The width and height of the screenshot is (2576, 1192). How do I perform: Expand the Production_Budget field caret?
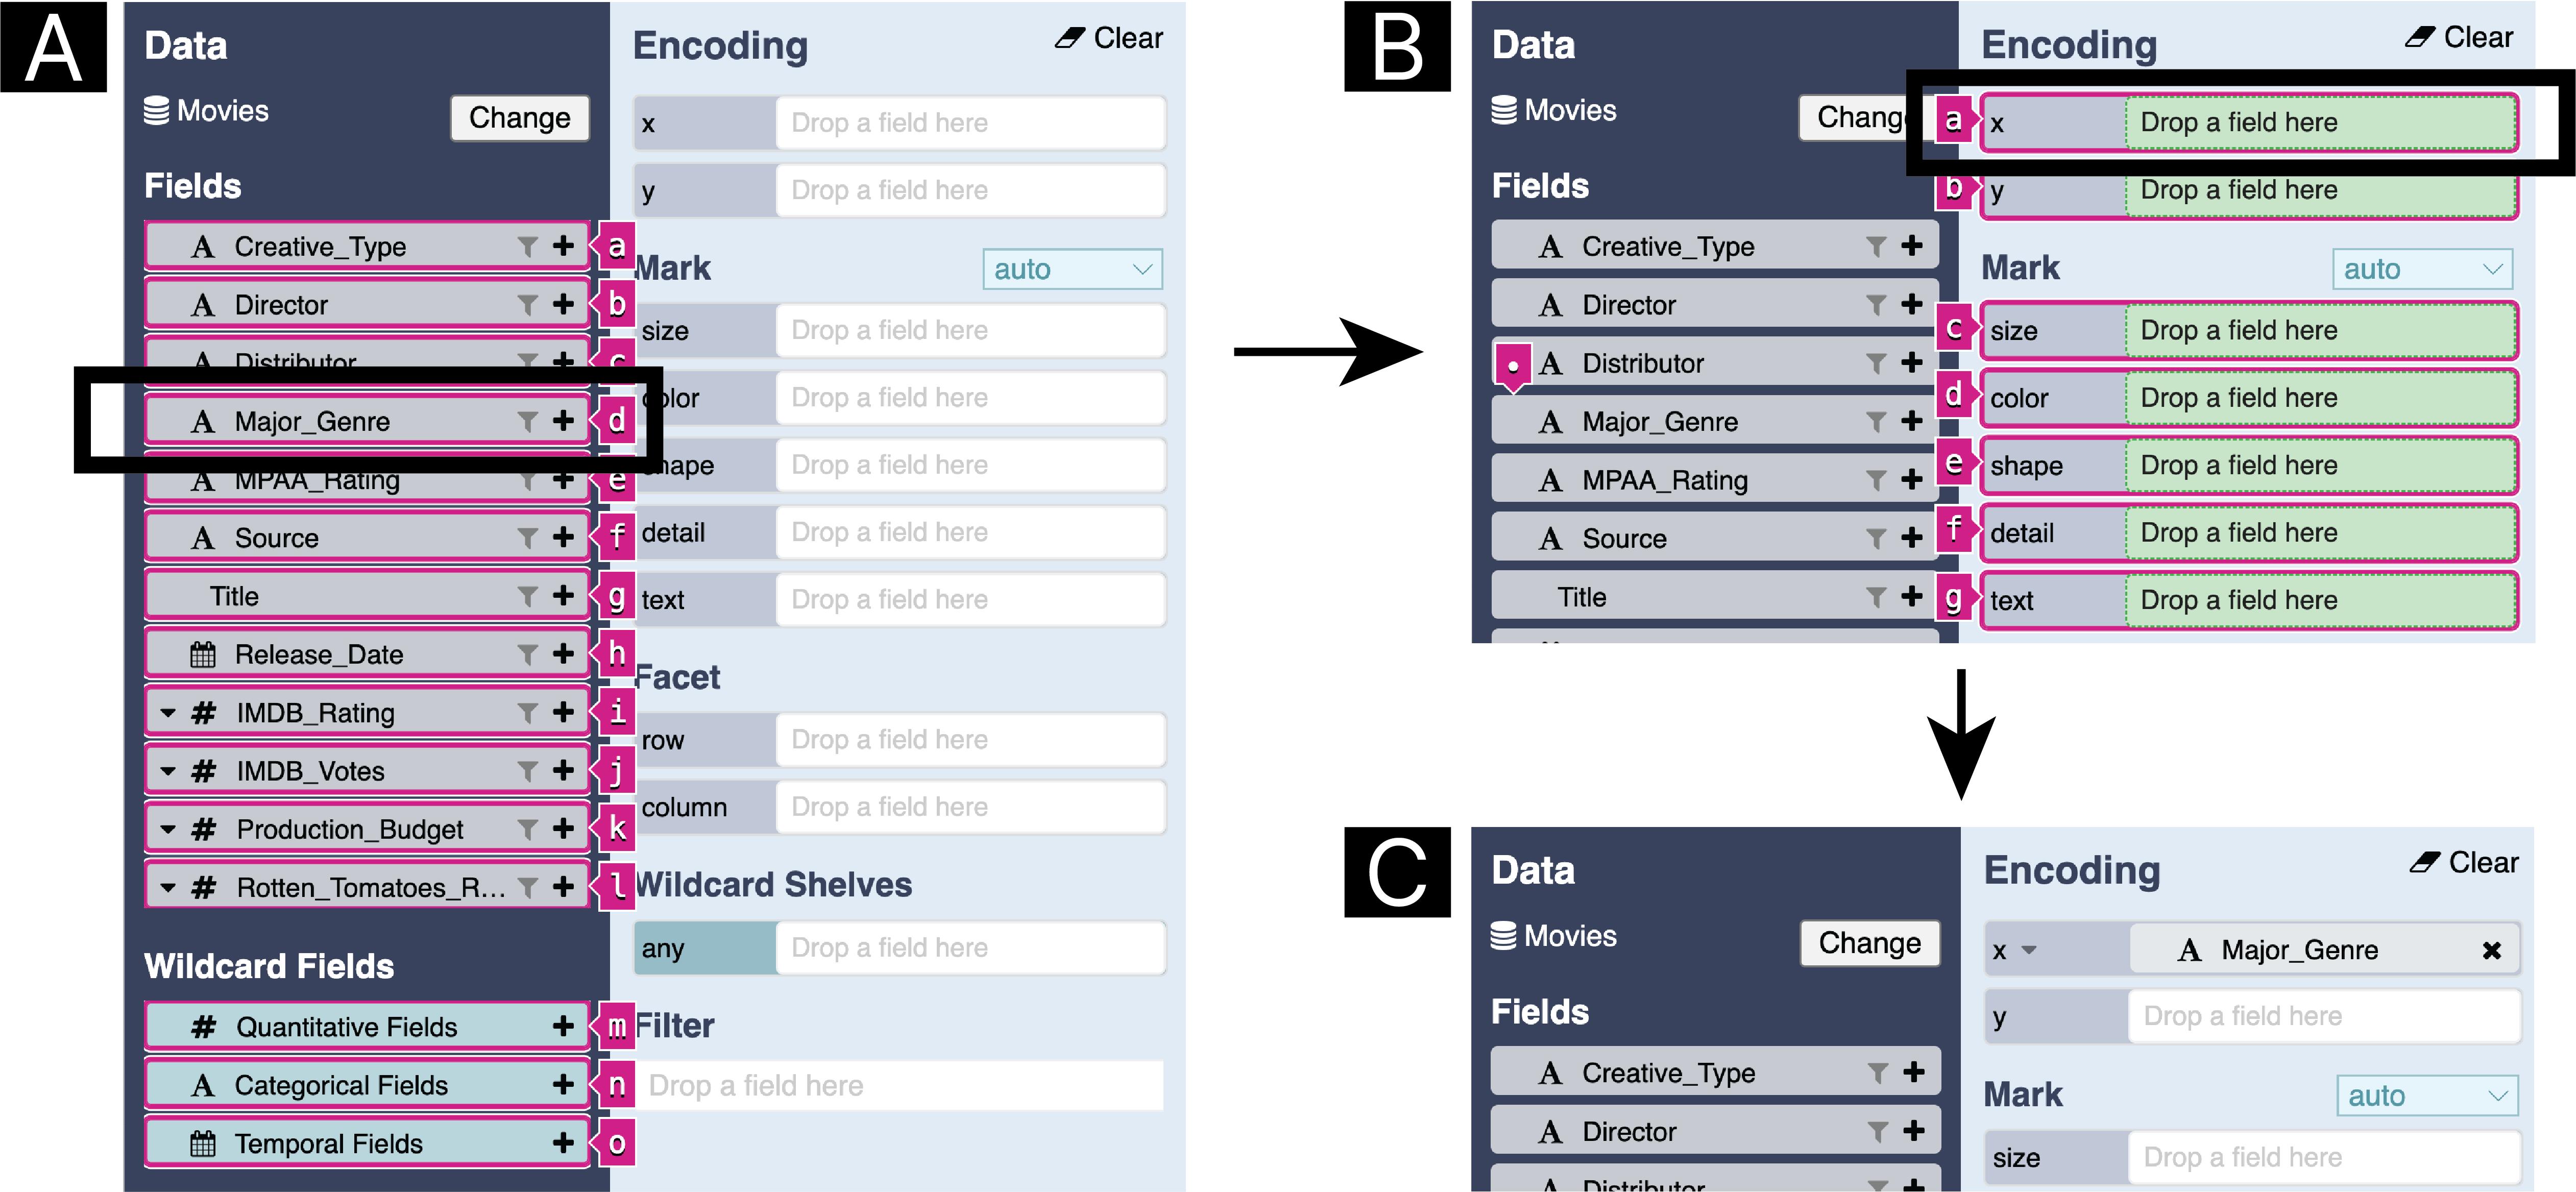(x=168, y=830)
